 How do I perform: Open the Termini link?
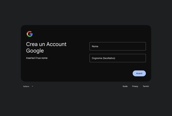146,86
